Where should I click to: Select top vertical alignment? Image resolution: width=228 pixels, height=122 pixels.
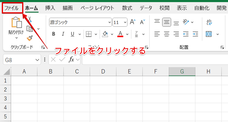[157, 21]
